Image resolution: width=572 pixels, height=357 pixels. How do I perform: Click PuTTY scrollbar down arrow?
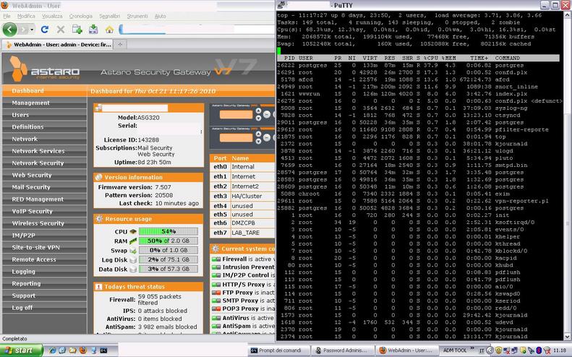pos(568,337)
